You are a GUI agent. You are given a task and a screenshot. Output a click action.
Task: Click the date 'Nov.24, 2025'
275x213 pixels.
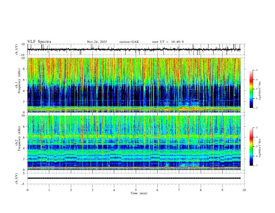click(x=97, y=42)
